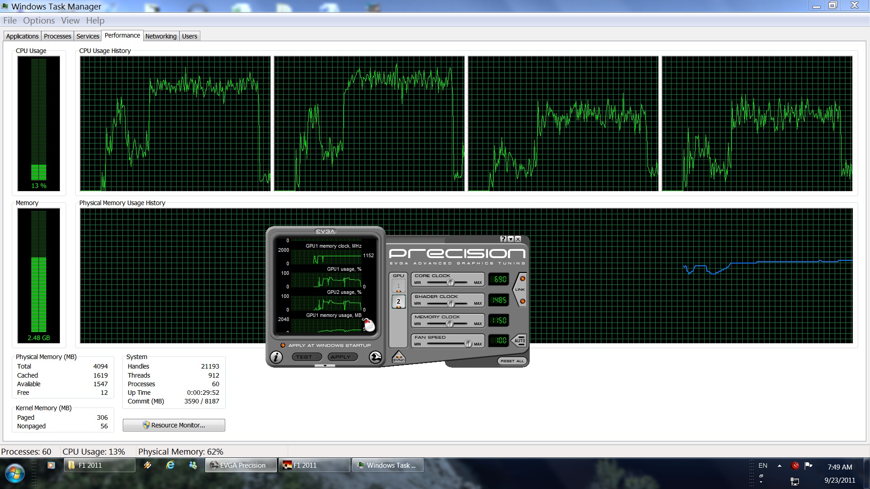Click Action Center flag tray icon

pos(808,465)
